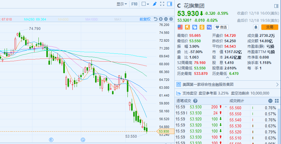Collapse quote details with chevron
The height and width of the screenshot is (144, 281).
[x=228, y=78]
